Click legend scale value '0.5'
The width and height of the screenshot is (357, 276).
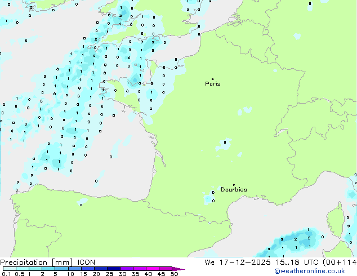[19, 274]
